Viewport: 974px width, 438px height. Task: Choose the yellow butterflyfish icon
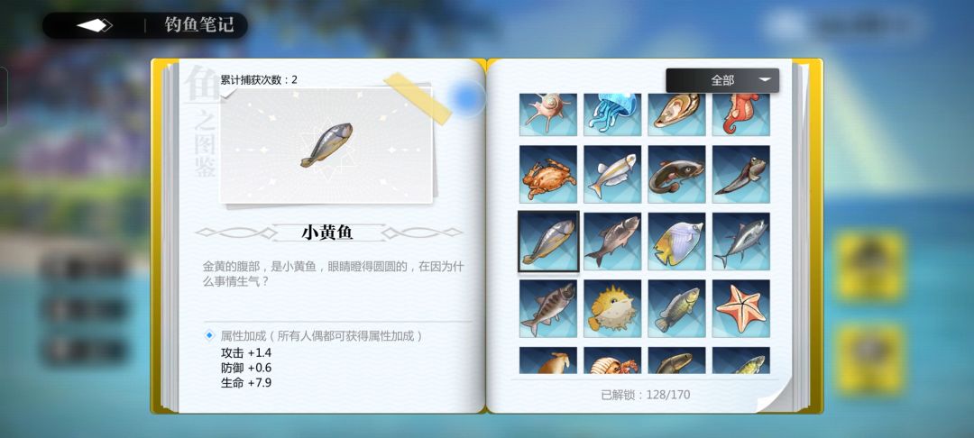[x=676, y=242]
